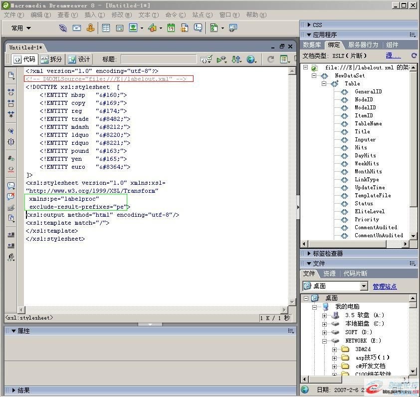
Task: Click the Preview in Browser globe icon
Action: (251, 59)
